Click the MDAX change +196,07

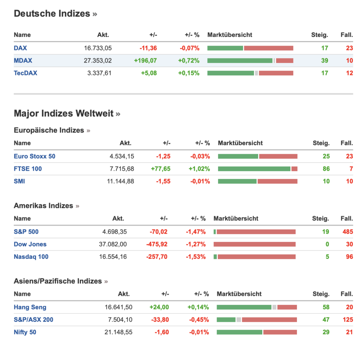[146, 60]
